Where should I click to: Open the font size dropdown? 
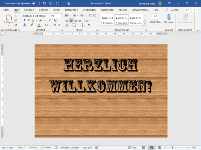pos(61,16)
